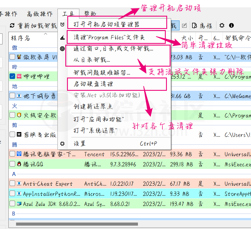
Task: Click the toolbar info about icon
Action: tap(231, 25)
